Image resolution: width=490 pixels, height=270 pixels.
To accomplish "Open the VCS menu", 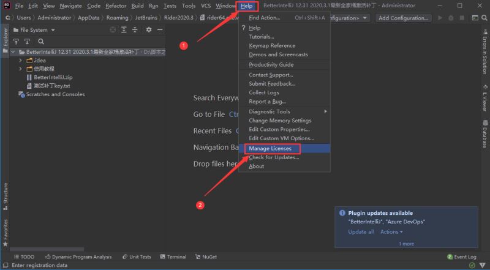I will coord(206,6).
